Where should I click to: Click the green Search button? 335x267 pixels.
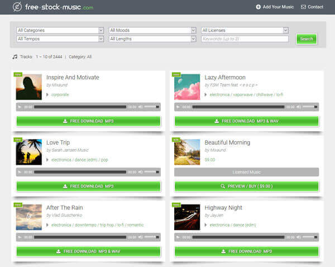[x=307, y=39]
